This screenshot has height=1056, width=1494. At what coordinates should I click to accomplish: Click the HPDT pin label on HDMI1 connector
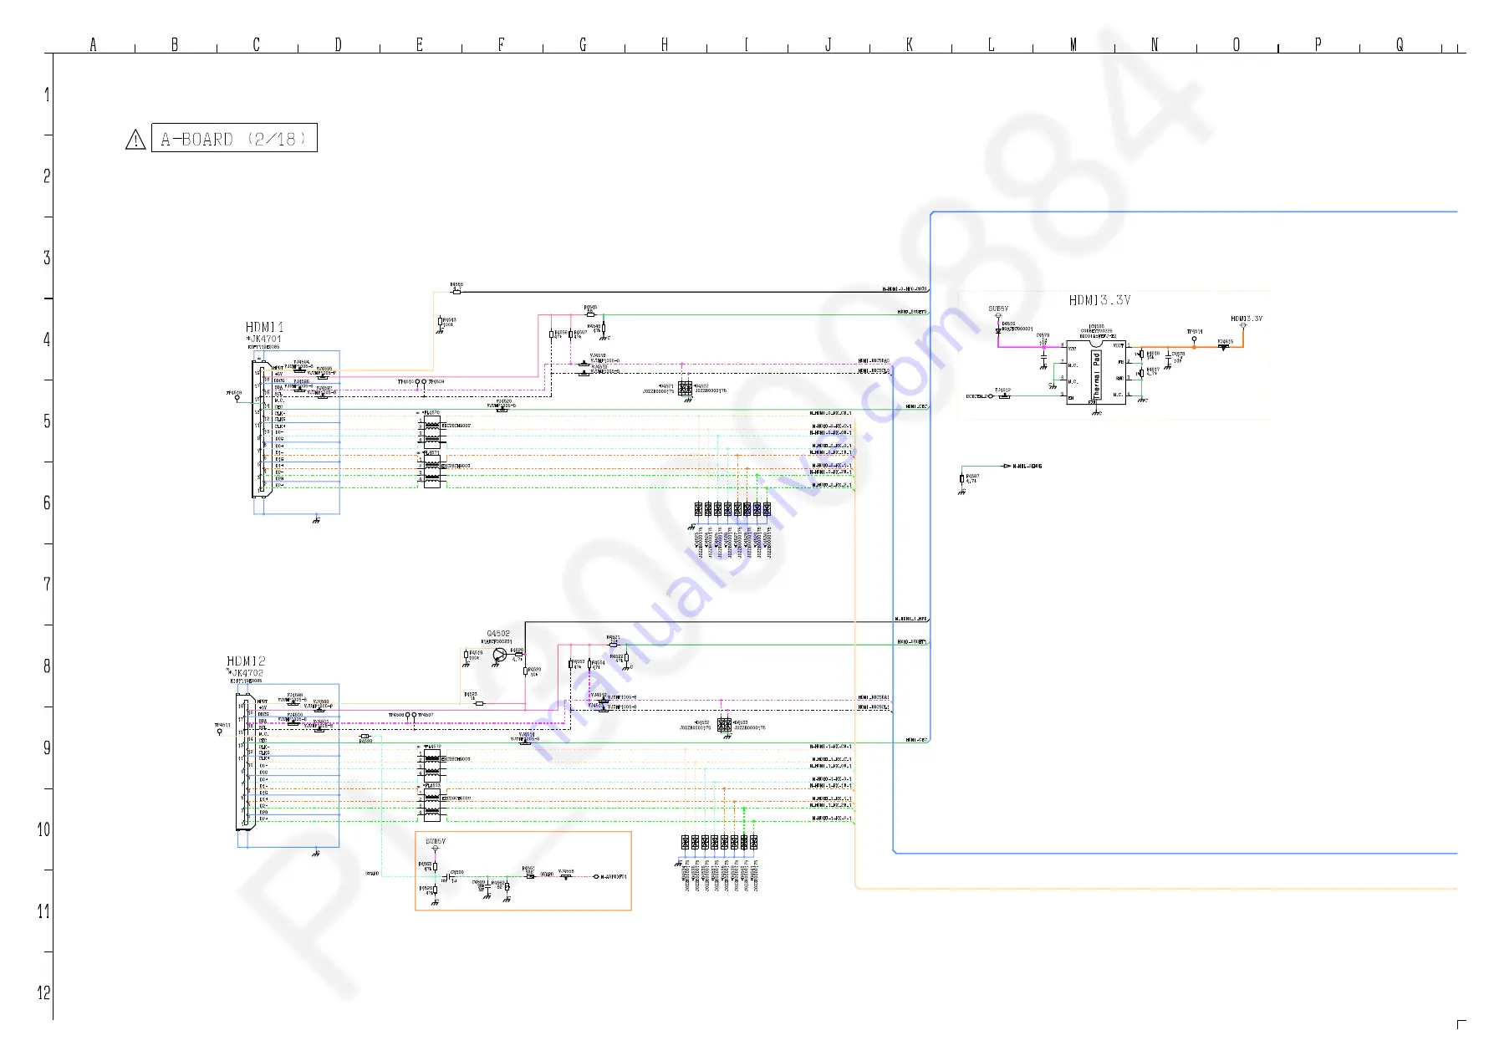tap(278, 368)
